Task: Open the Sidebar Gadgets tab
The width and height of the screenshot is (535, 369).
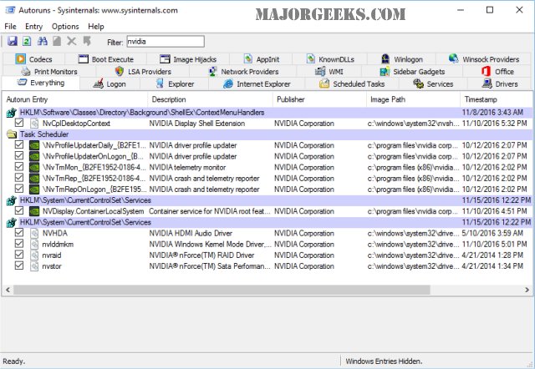Action: point(412,72)
